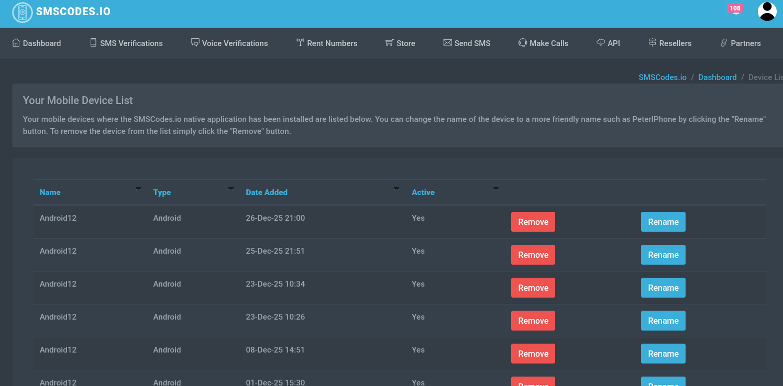Viewport: 783px width, 386px height.
Task: Click the Make Calls headset icon
Action: (522, 43)
